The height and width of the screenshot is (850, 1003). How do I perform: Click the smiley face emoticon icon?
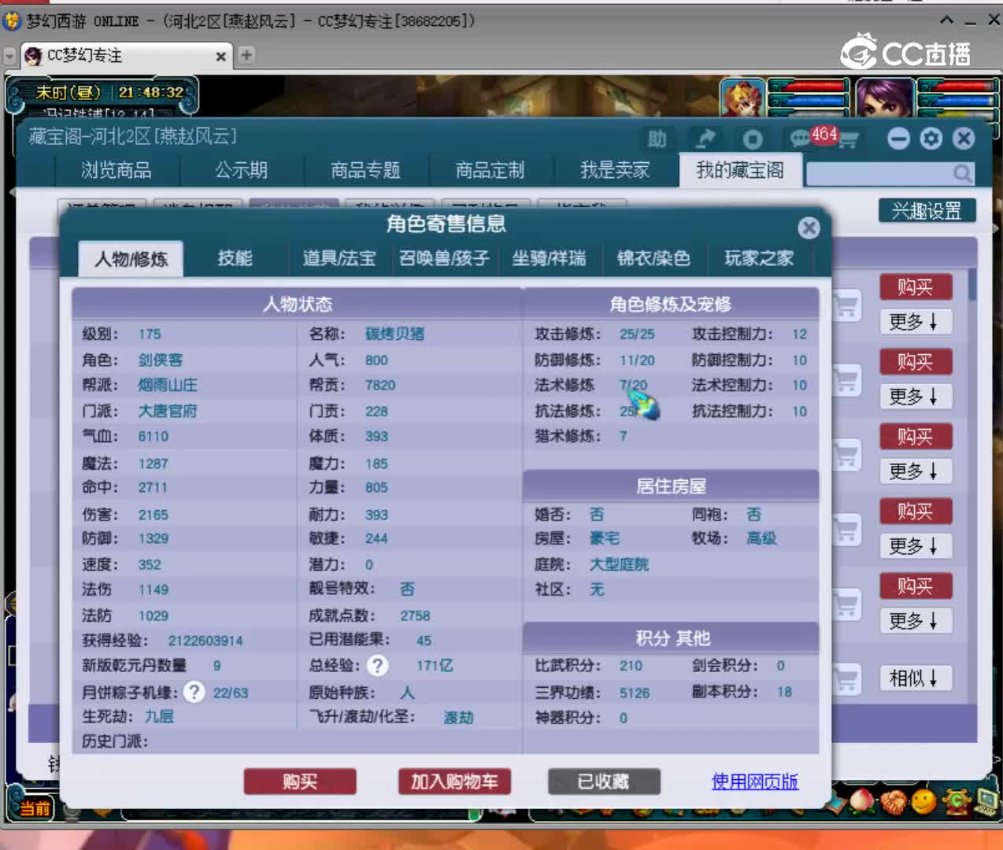click(923, 801)
